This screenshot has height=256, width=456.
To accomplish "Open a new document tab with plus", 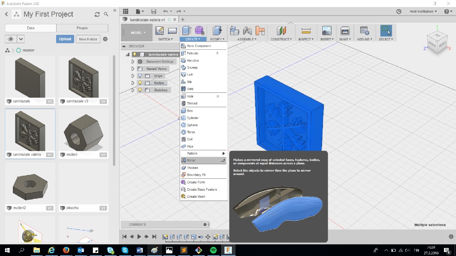I will click(x=182, y=20).
